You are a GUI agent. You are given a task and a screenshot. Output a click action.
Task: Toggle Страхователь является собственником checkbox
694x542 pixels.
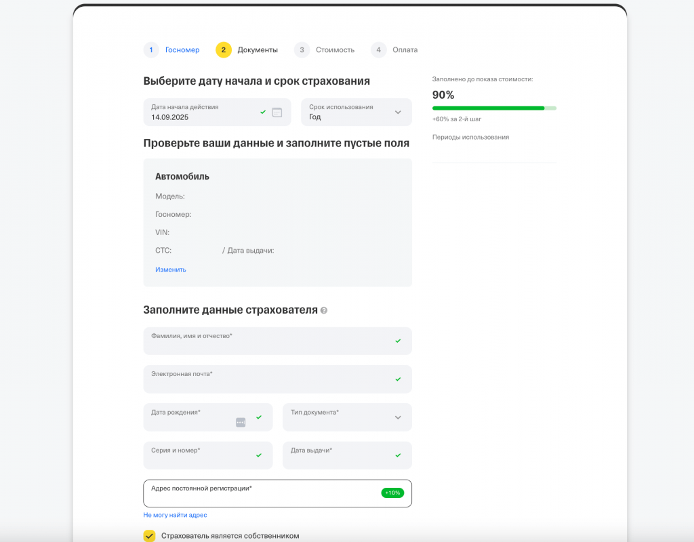[150, 536]
